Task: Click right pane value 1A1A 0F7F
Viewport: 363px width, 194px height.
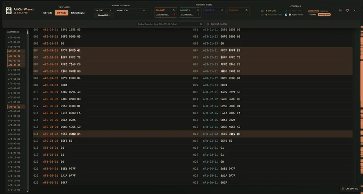Action: 228,175
